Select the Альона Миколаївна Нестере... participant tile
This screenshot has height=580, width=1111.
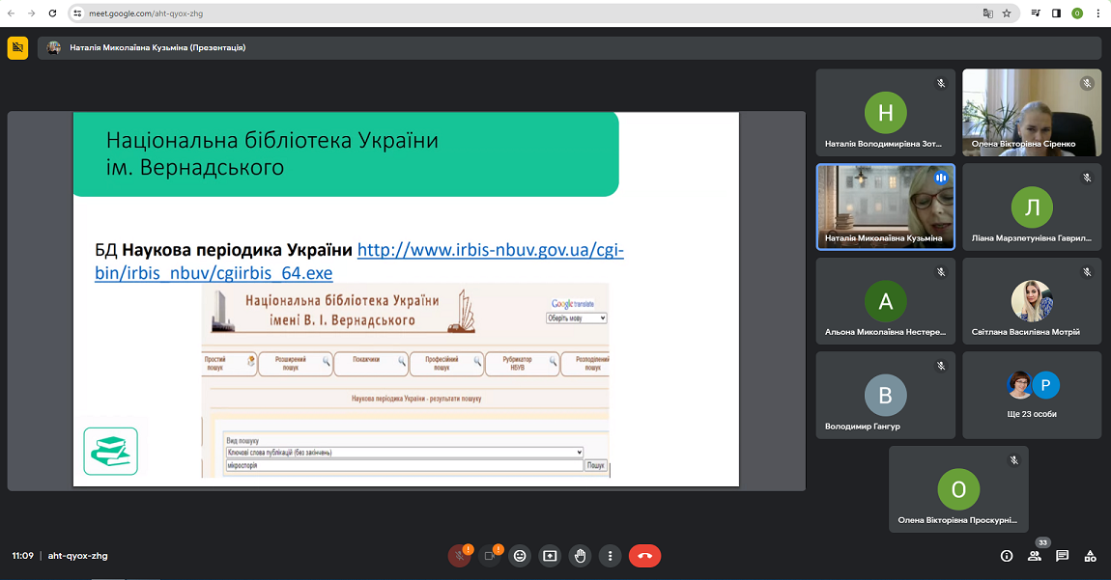(886, 301)
